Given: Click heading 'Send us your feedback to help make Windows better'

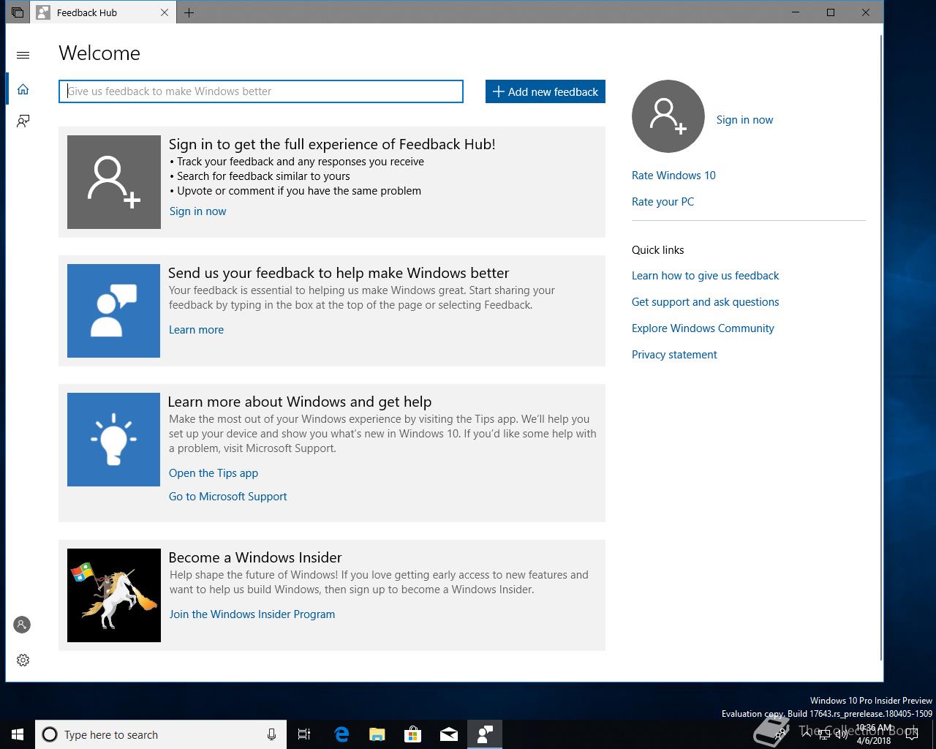Looking at the screenshot, I should [339, 273].
